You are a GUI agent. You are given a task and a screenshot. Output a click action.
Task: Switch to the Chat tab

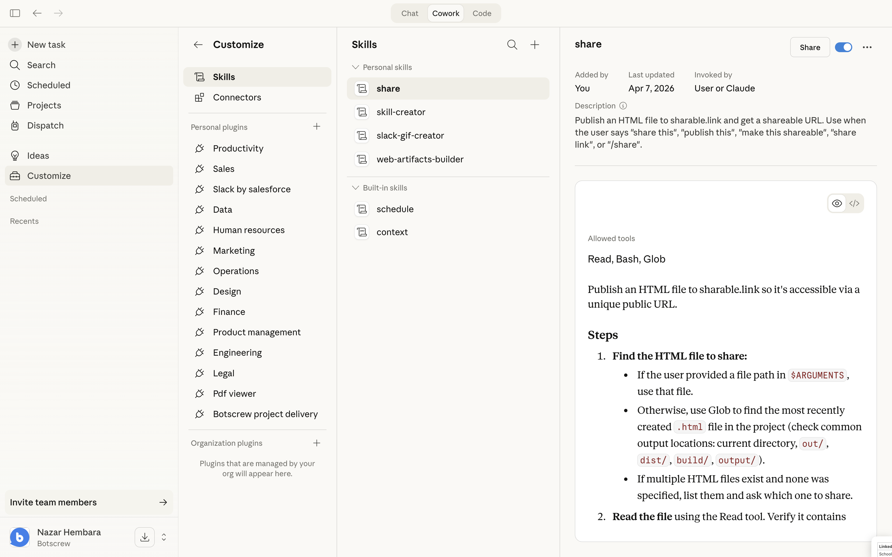click(x=410, y=13)
